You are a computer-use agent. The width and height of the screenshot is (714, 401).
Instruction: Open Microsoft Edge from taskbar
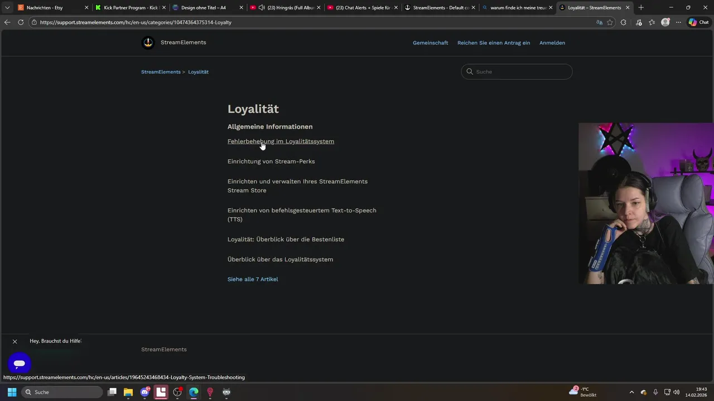click(x=194, y=392)
